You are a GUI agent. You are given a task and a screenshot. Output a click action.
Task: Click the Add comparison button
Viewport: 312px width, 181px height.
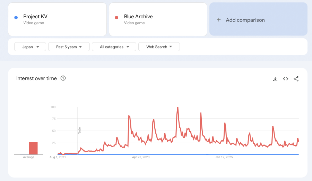pyautogui.click(x=258, y=19)
